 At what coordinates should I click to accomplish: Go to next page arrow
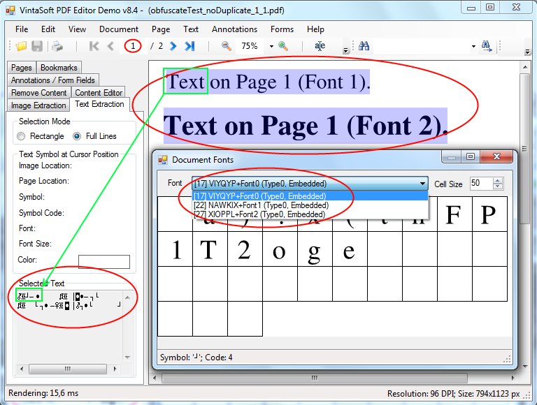click(173, 46)
